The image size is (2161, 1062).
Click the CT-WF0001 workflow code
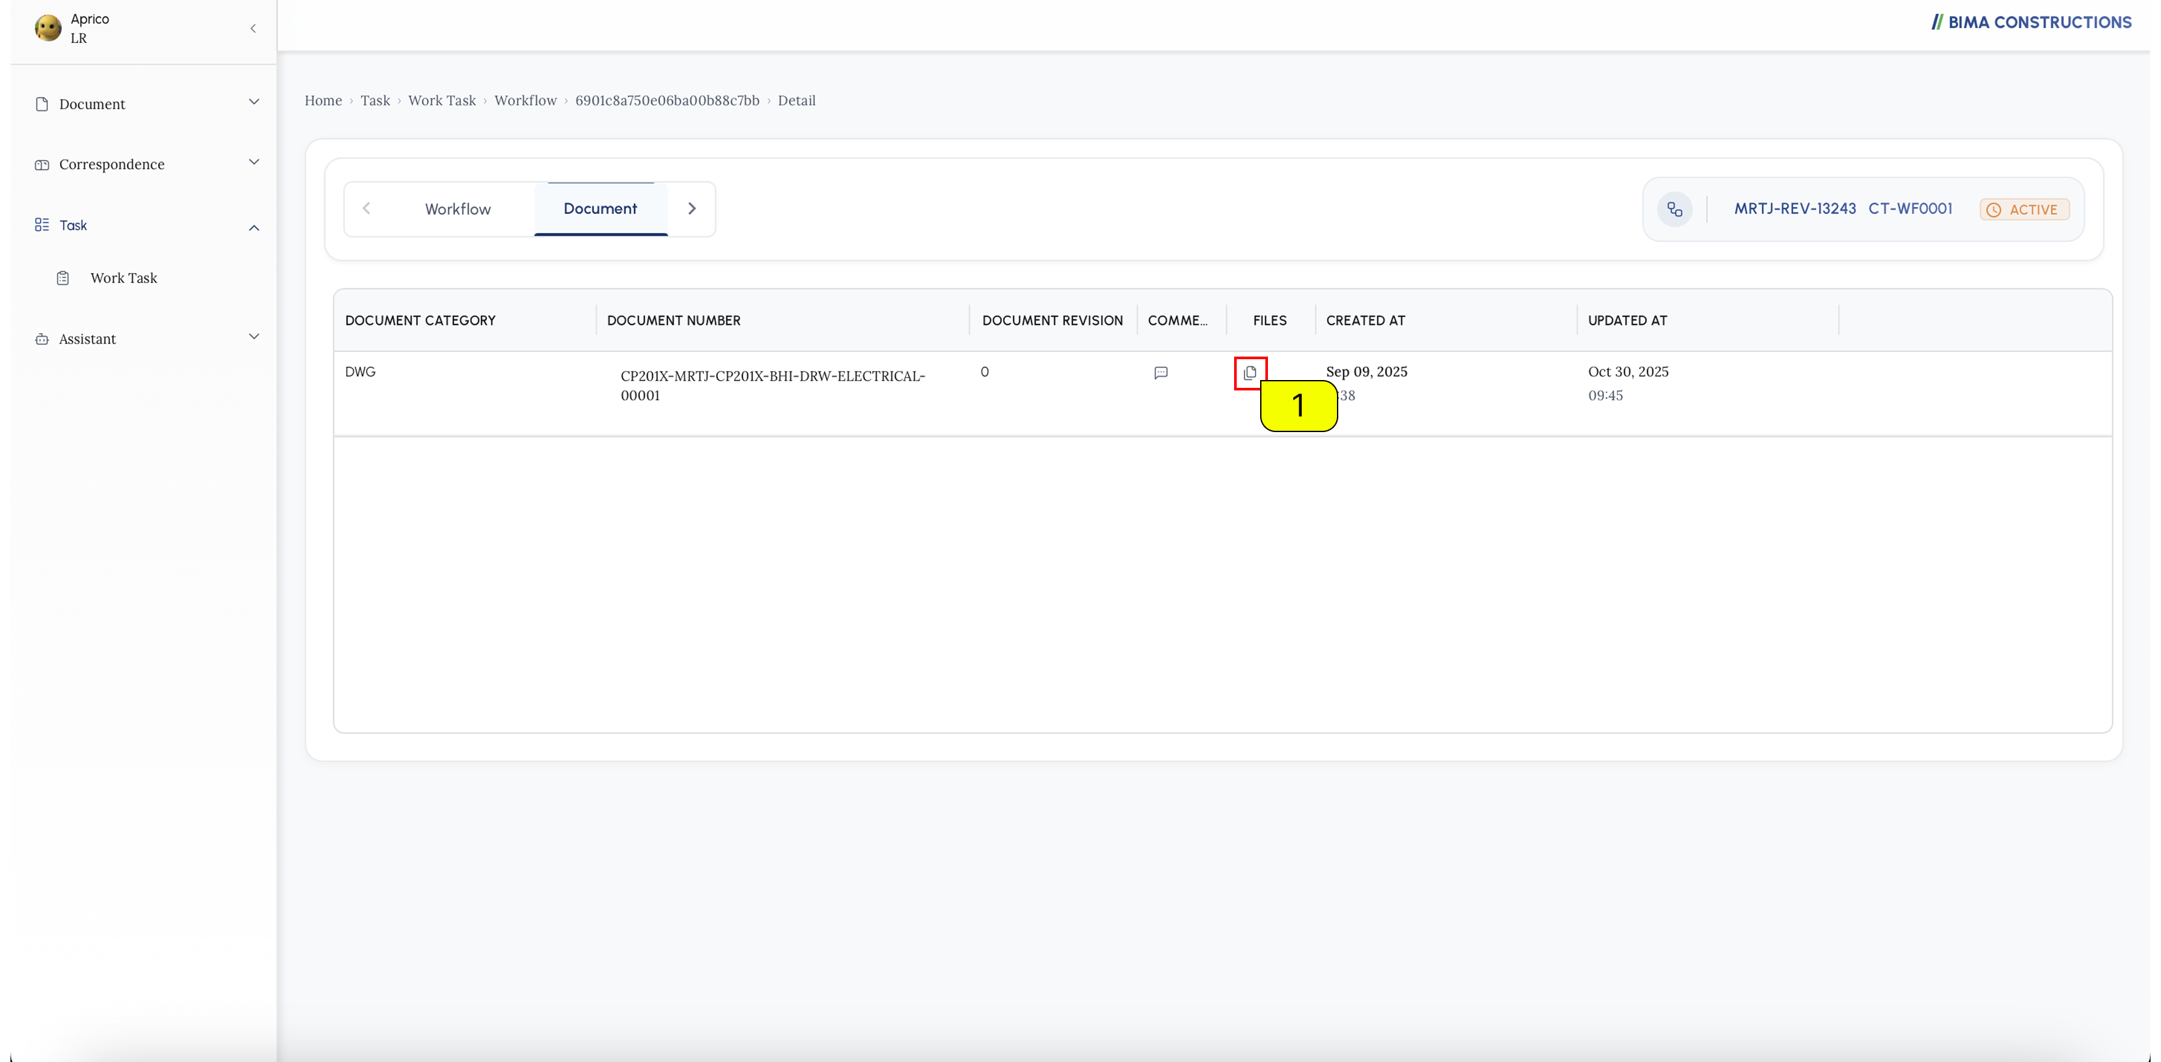1910,209
